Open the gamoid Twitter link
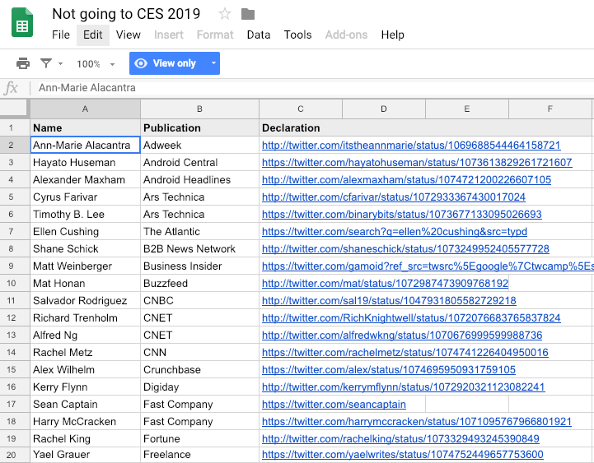The height and width of the screenshot is (463, 594). (x=428, y=266)
